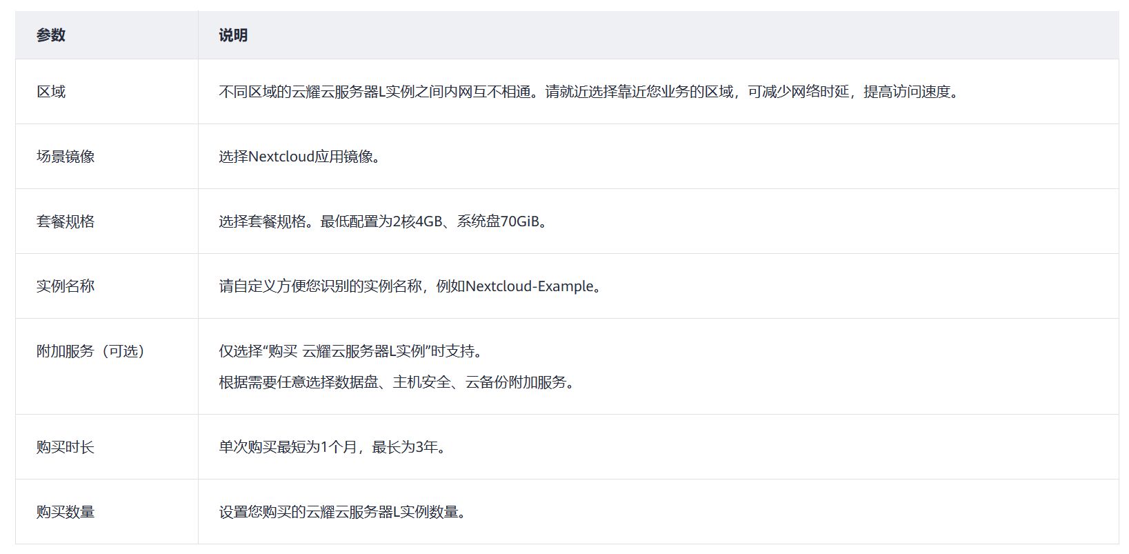1129x554 pixels.
Task: Select the 场景镜像 parameter cell
Action: coord(107,157)
